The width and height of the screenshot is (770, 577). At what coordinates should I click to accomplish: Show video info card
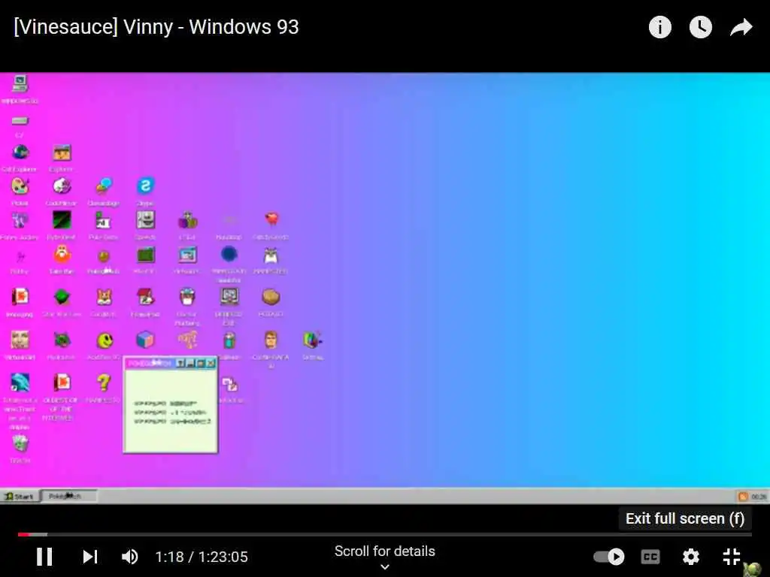click(659, 27)
